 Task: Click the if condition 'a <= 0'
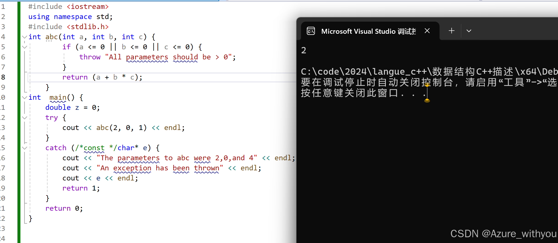(92, 47)
